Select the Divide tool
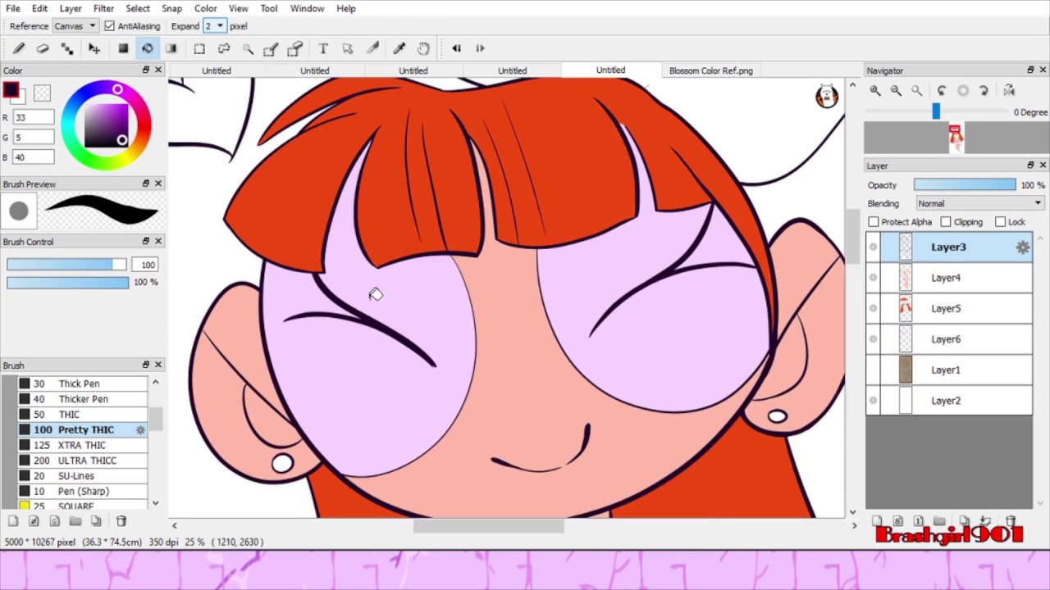 click(372, 48)
